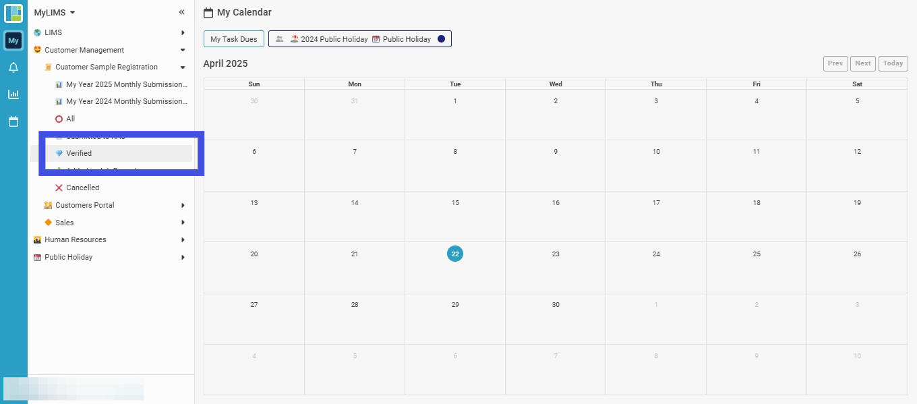Open the MyLIMS dropdown menu
This screenshot has width=917, height=404.
point(55,12)
